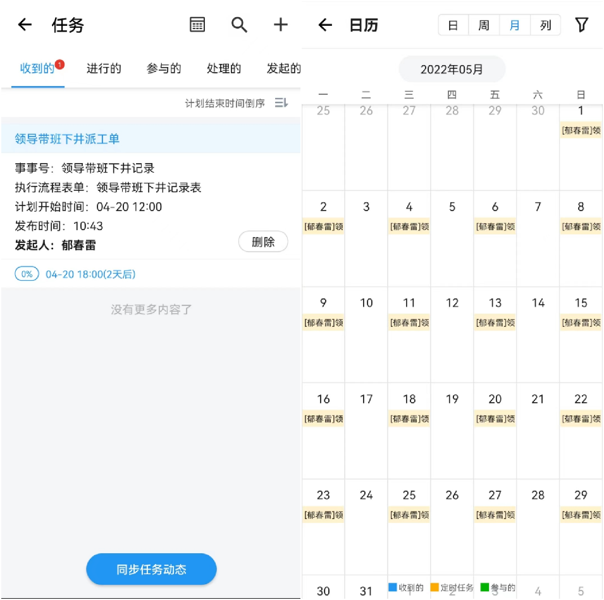Select greyed date 25 of previous month
This screenshot has width=604, height=600.
pyautogui.click(x=324, y=111)
